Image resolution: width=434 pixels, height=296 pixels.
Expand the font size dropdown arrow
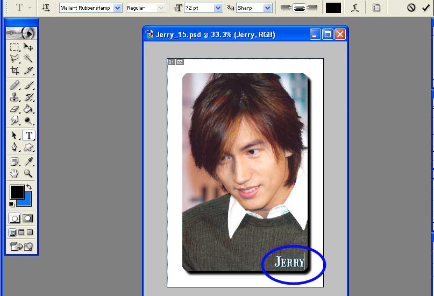click(x=218, y=8)
